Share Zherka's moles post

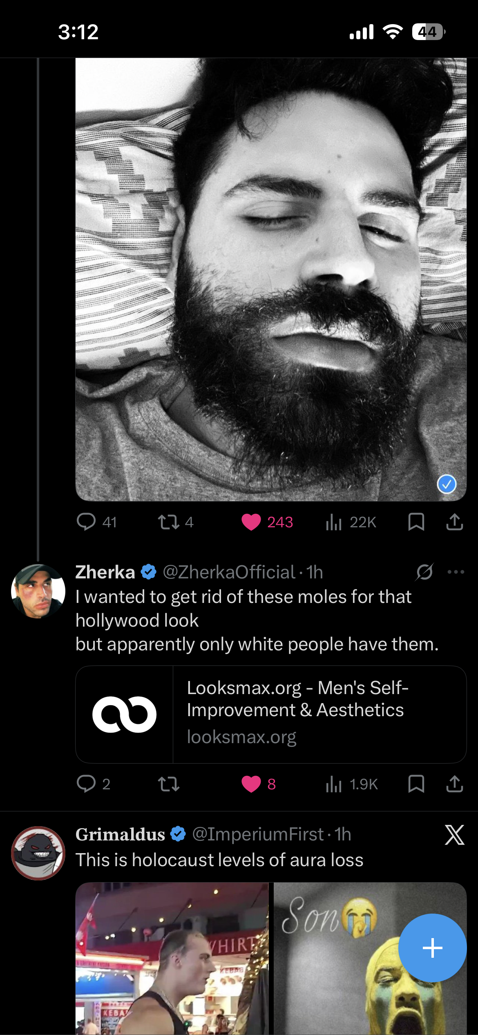point(454,784)
